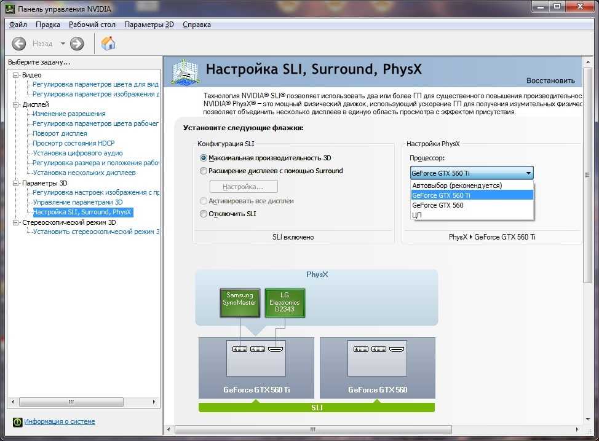
Task: Open Информация о системе link
Action: pyautogui.click(x=60, y=422)
